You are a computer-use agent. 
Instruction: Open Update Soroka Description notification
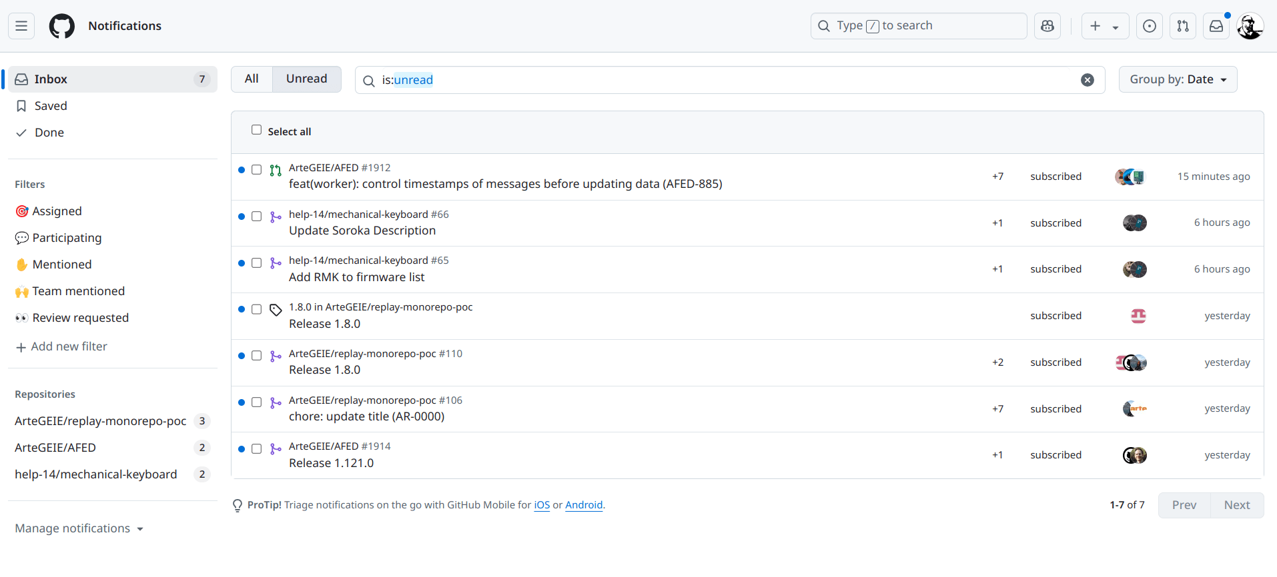coord(362,231)
